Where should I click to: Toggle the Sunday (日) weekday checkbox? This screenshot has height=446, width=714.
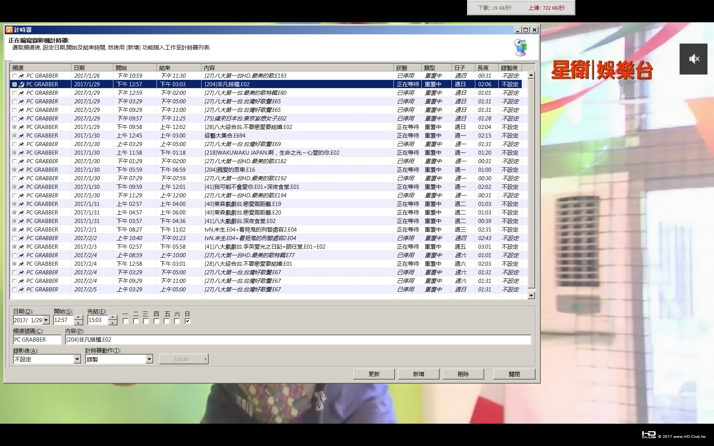coord(188,321)
